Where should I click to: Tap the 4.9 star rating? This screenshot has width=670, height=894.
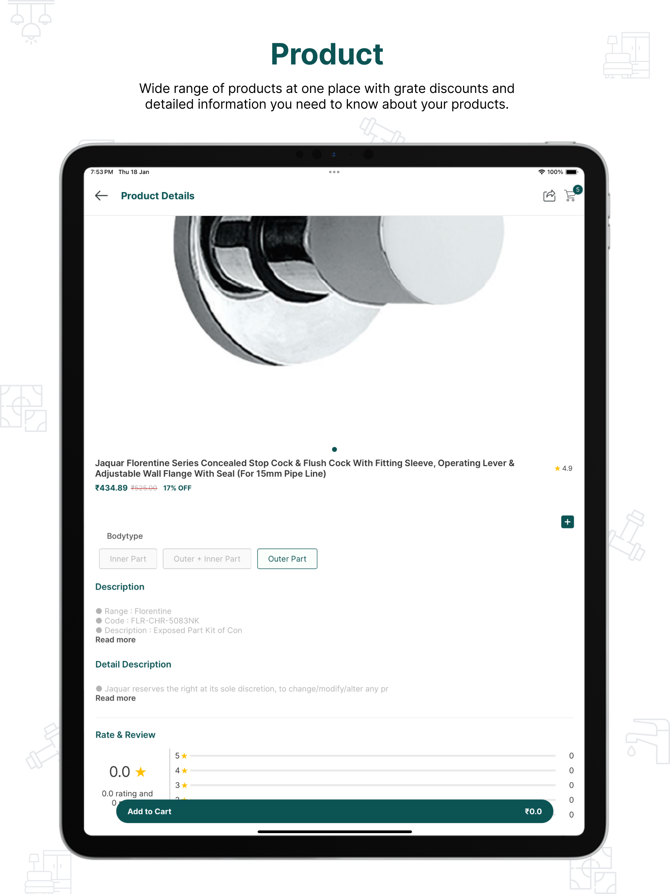[563, 468]
